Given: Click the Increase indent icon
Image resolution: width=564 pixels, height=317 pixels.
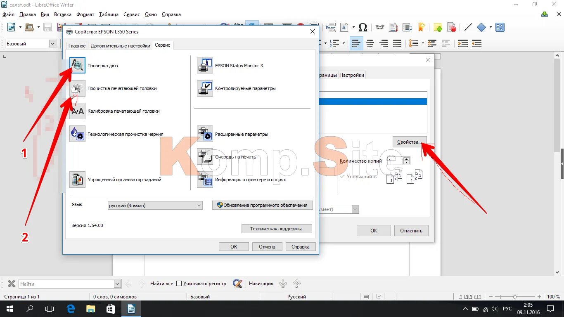Looking at the screenshot, I should tap(463, 43).
